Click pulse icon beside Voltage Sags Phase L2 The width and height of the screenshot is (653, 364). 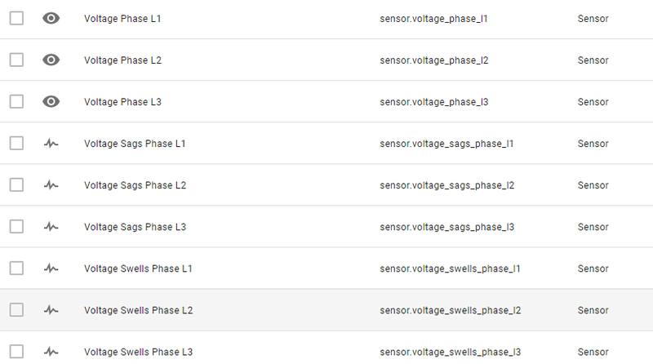pos(51,184)
